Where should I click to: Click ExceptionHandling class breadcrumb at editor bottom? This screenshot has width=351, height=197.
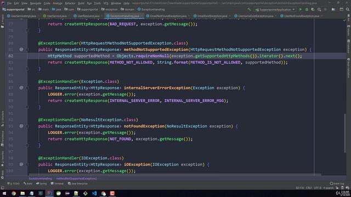pos(40,178)
